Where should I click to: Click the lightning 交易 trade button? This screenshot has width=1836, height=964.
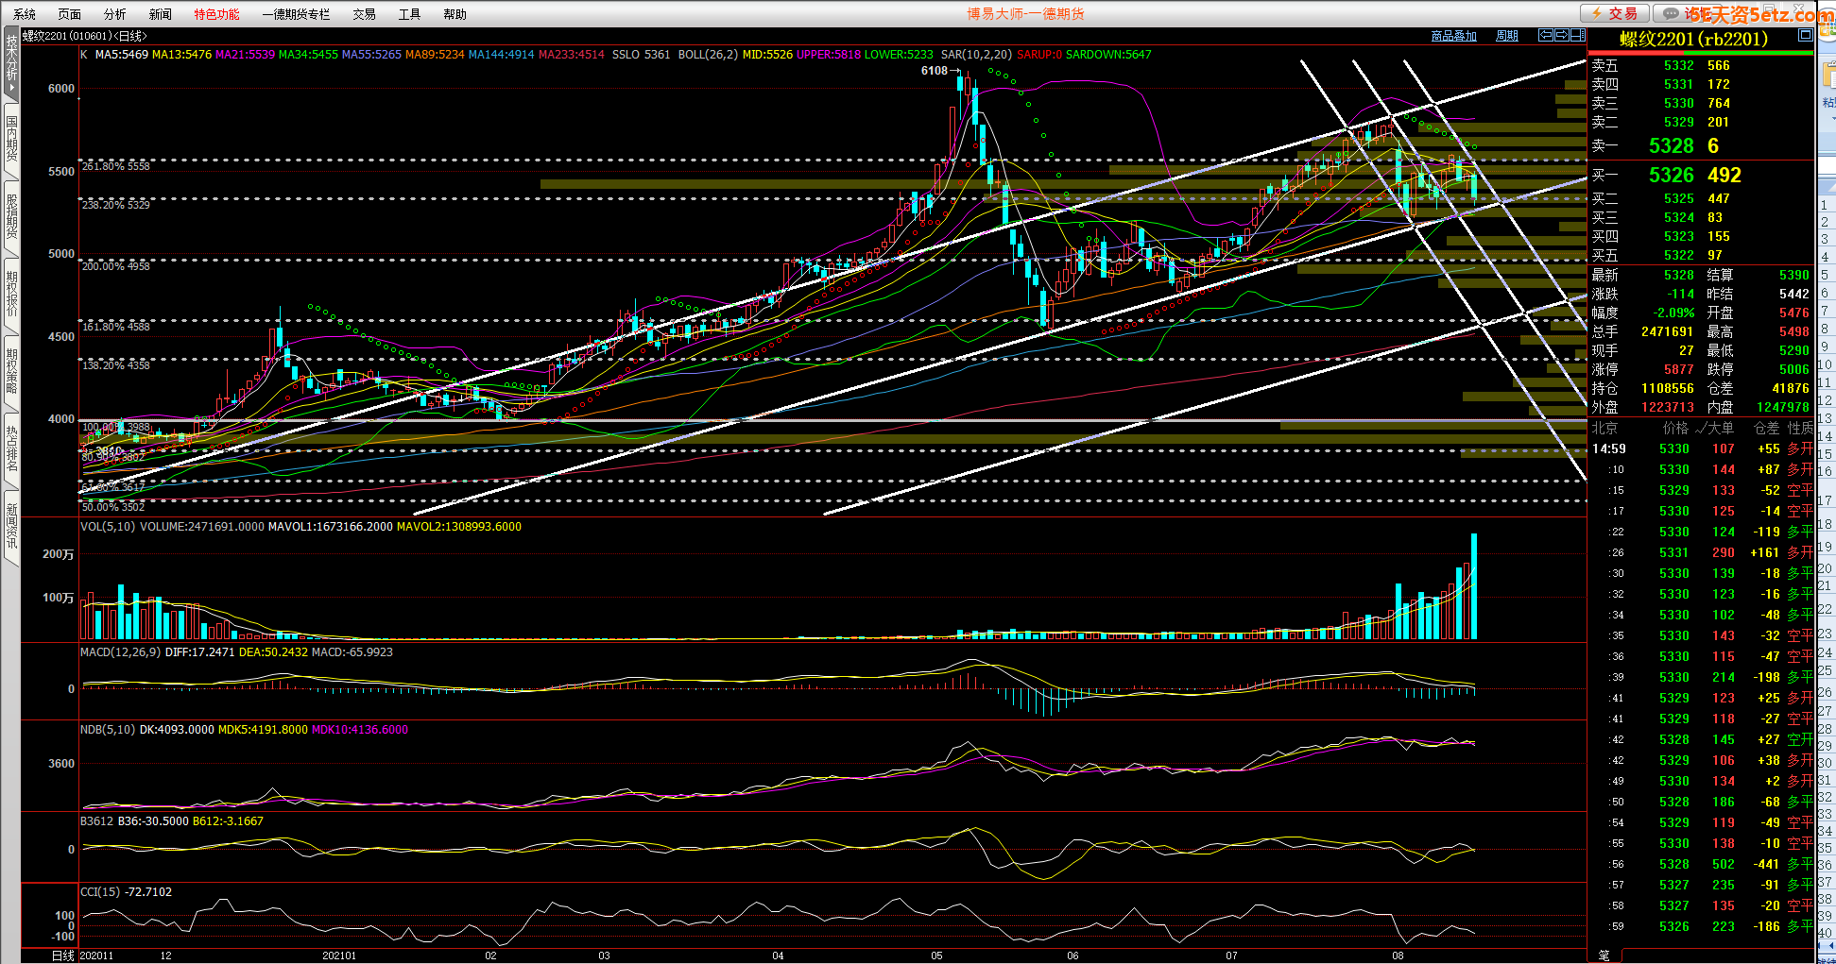tap(1615, 13)
